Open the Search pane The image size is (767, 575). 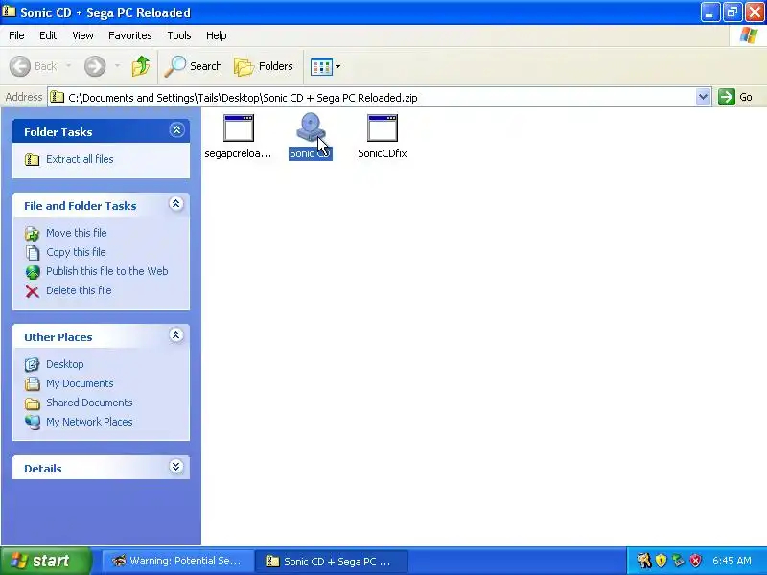click(x=193, y=66)
